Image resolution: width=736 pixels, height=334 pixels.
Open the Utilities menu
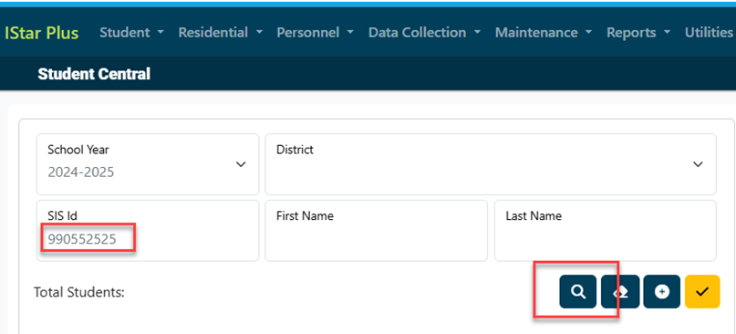pos(710,33)
